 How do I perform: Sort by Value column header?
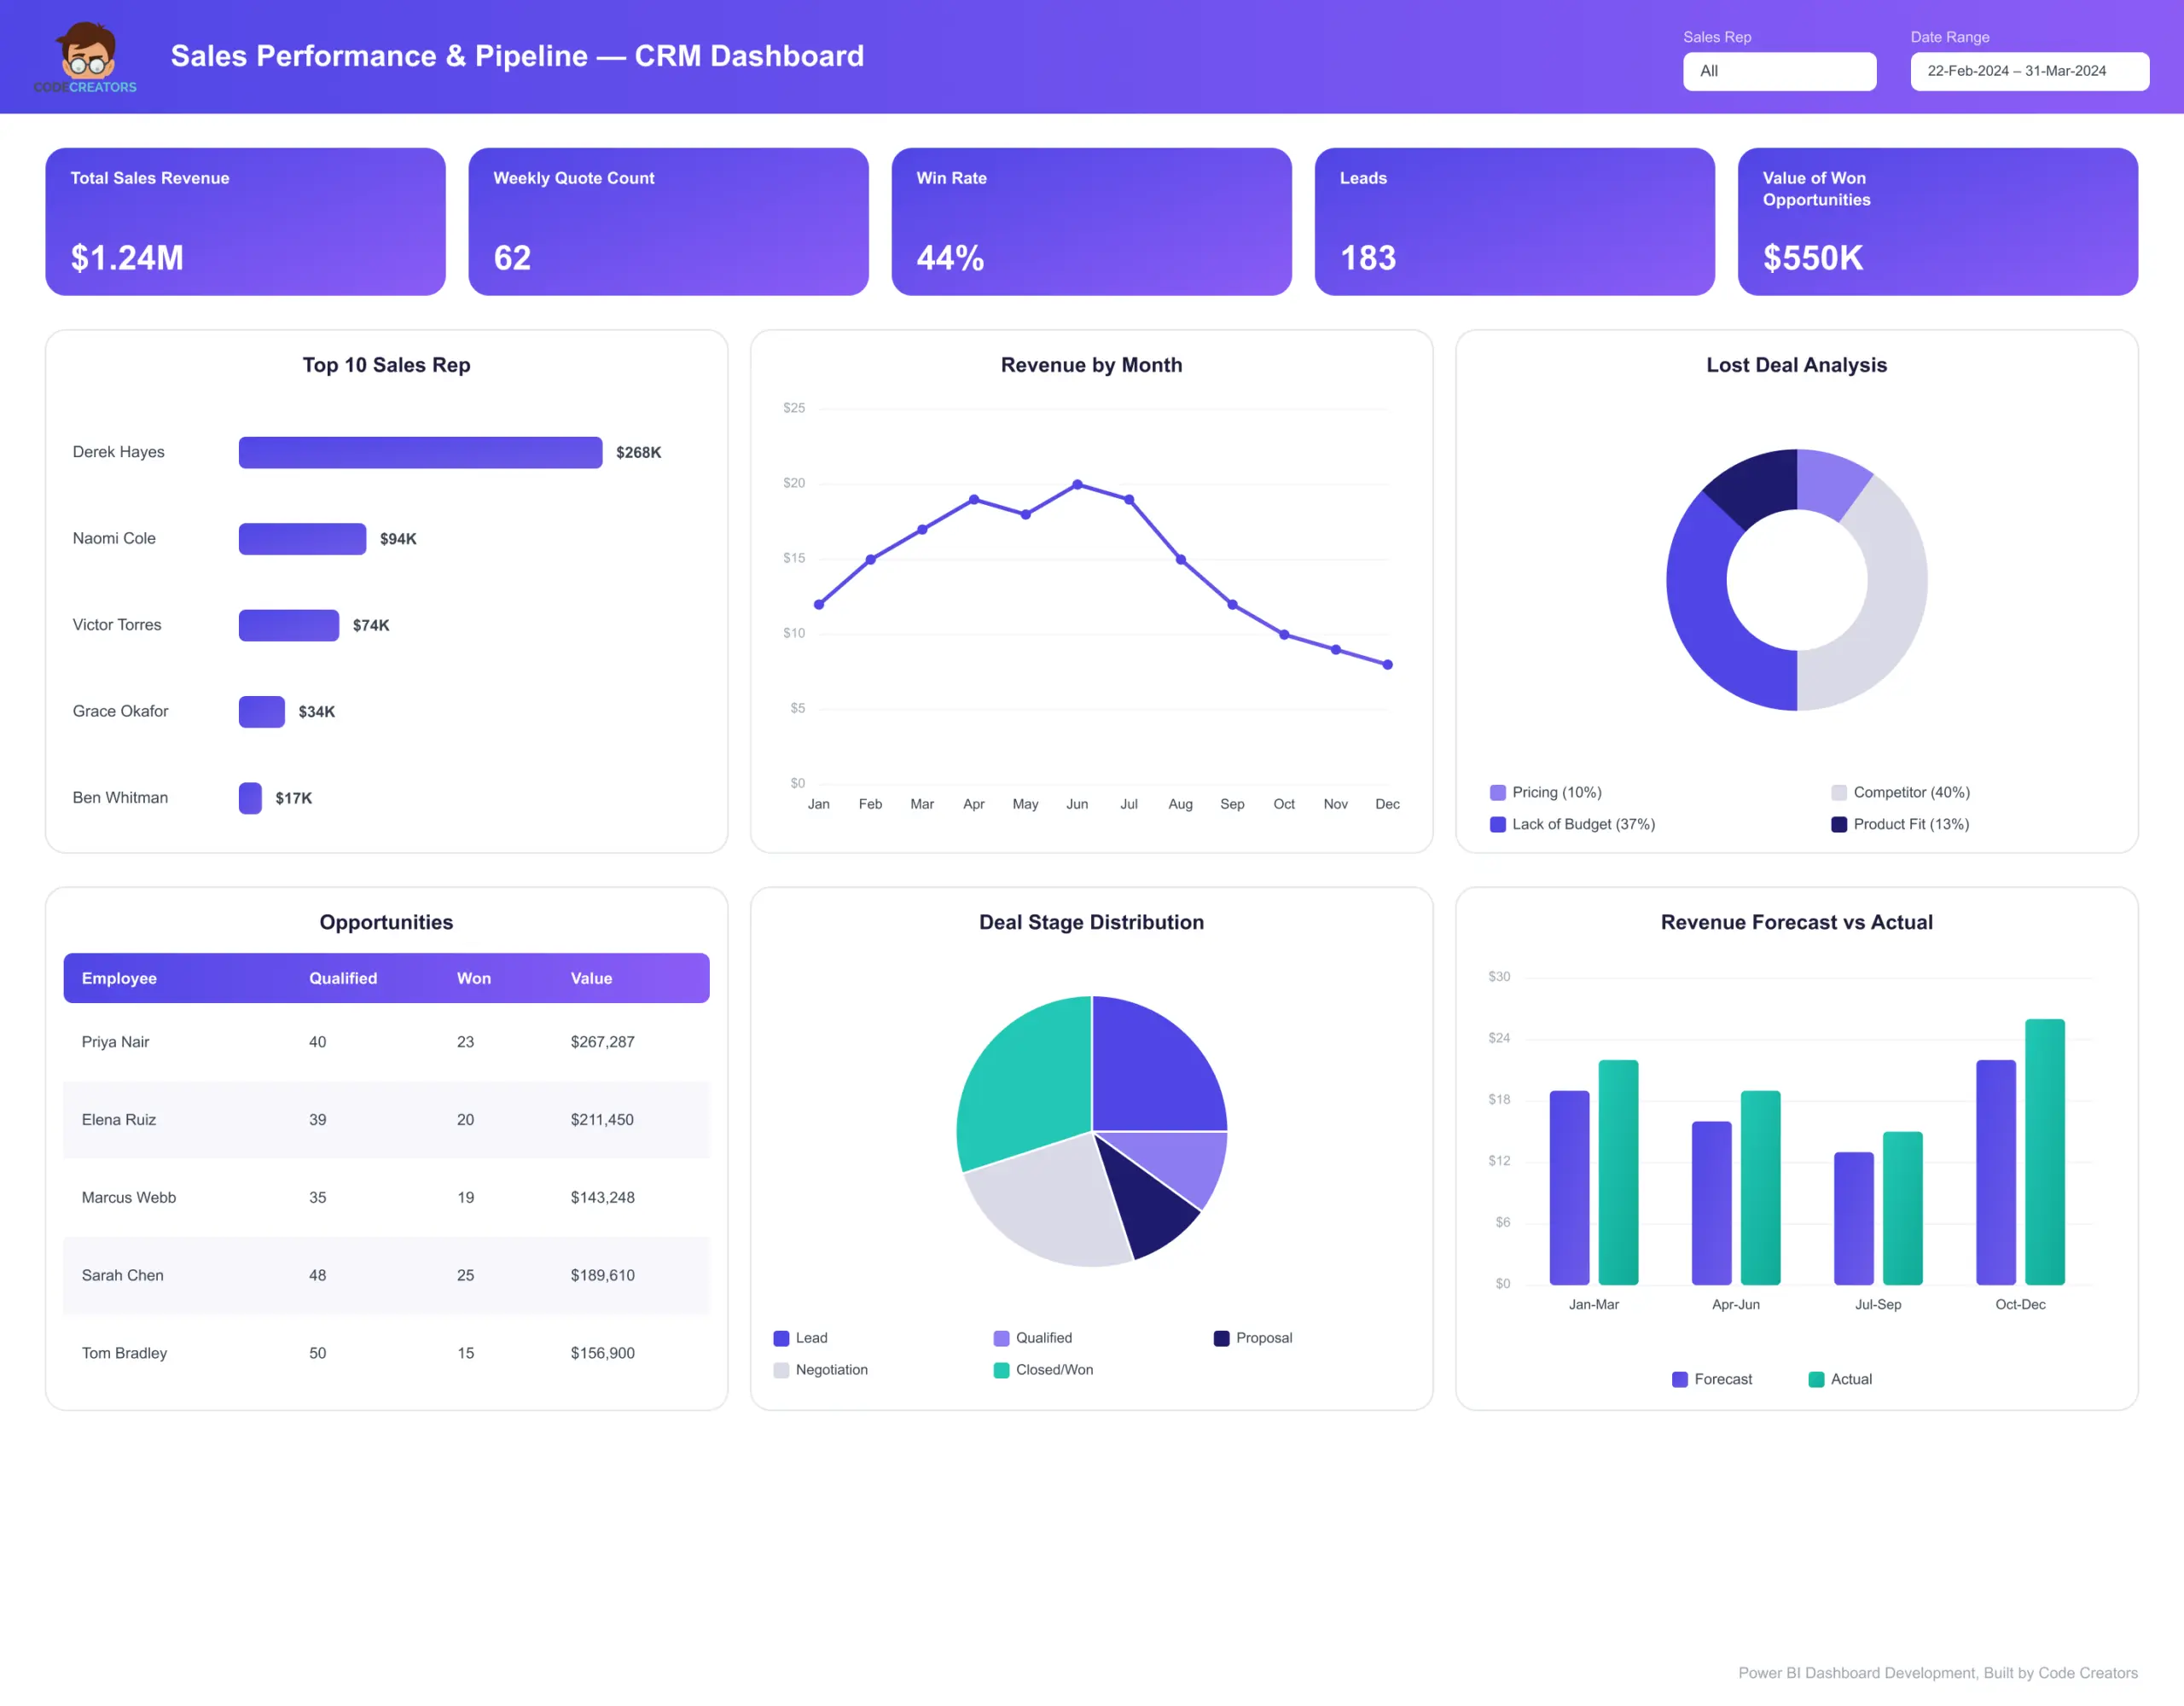pyautogui.click(x=591, y=978)
